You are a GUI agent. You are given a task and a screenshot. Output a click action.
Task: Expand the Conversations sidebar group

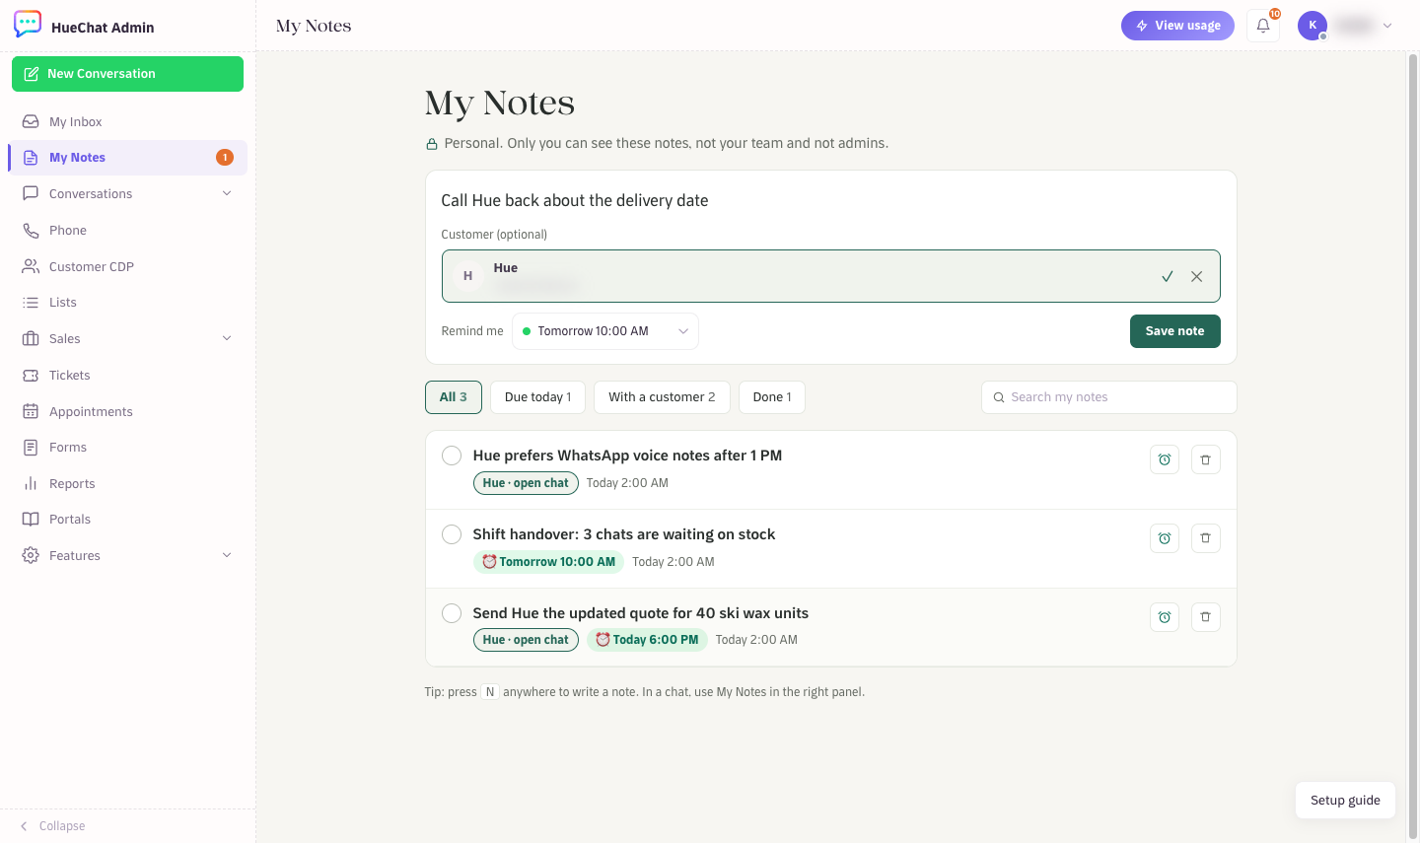tap(128, 193)
